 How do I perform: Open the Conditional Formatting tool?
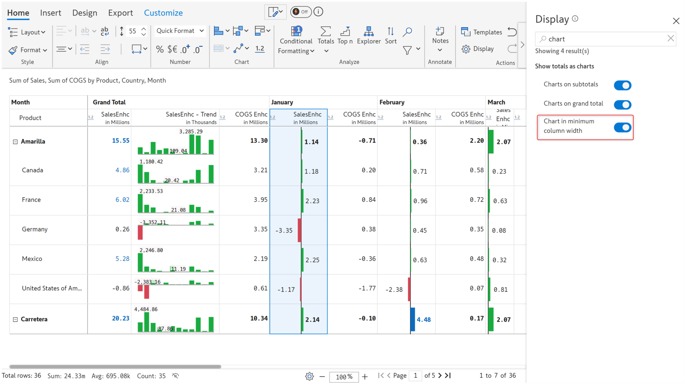pos(296,40)
